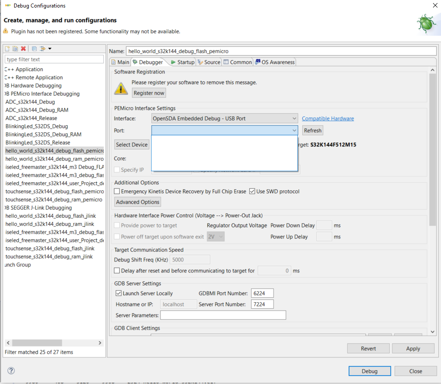This screenshot has height=384, width=441.
Task: Apply the configuration changes
Action: [x=413, y=349]
